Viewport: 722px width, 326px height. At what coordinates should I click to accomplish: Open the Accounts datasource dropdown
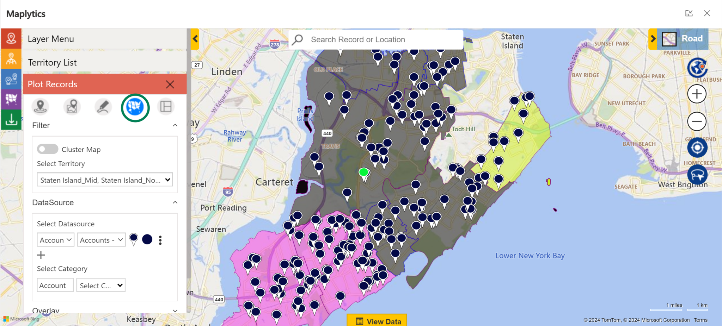101,239
